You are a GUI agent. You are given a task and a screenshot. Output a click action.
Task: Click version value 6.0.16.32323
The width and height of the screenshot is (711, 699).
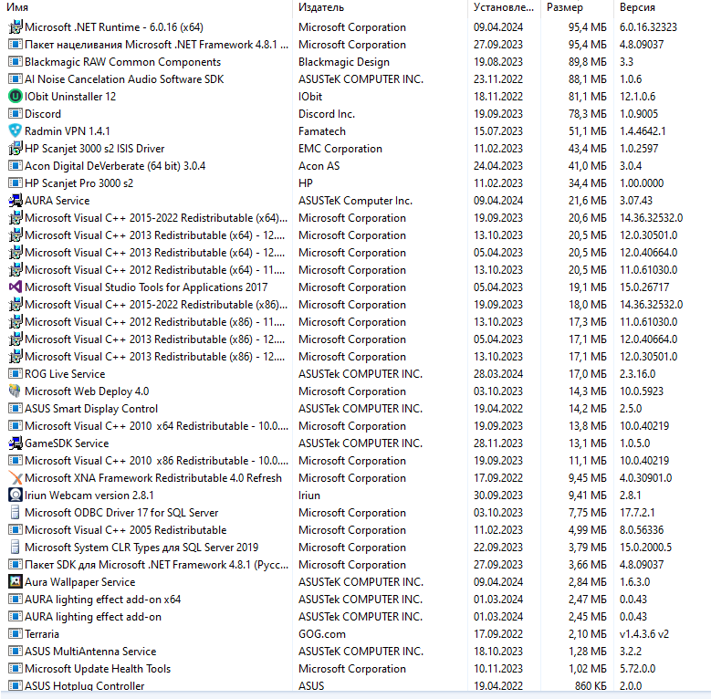coord(648,27)
